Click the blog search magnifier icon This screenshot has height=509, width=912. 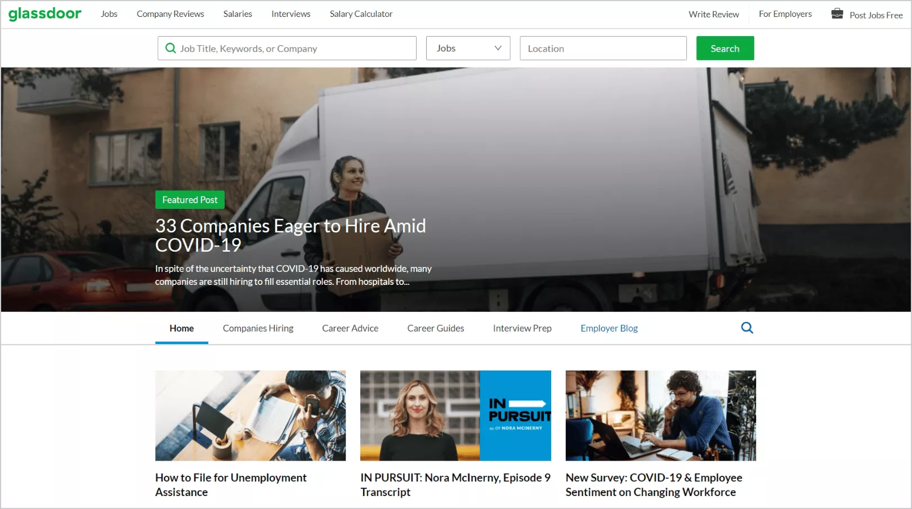click(x=747, y=328)
